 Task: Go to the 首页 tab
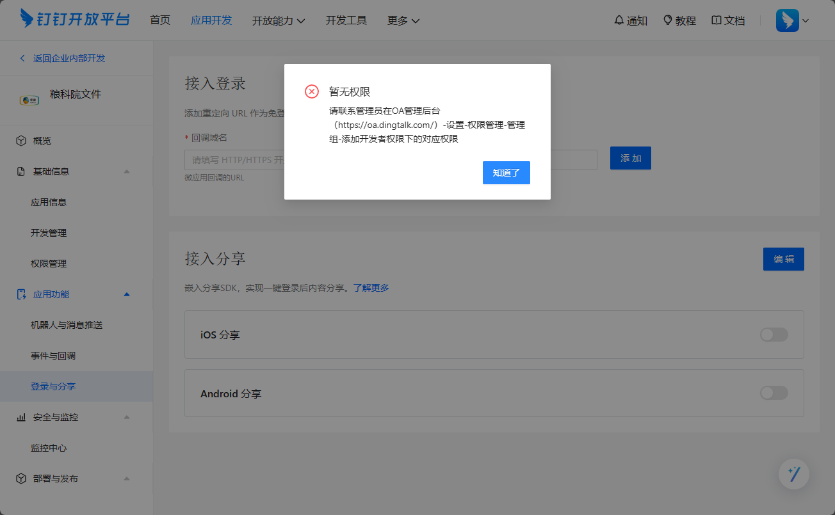click(x=160, y=20)
